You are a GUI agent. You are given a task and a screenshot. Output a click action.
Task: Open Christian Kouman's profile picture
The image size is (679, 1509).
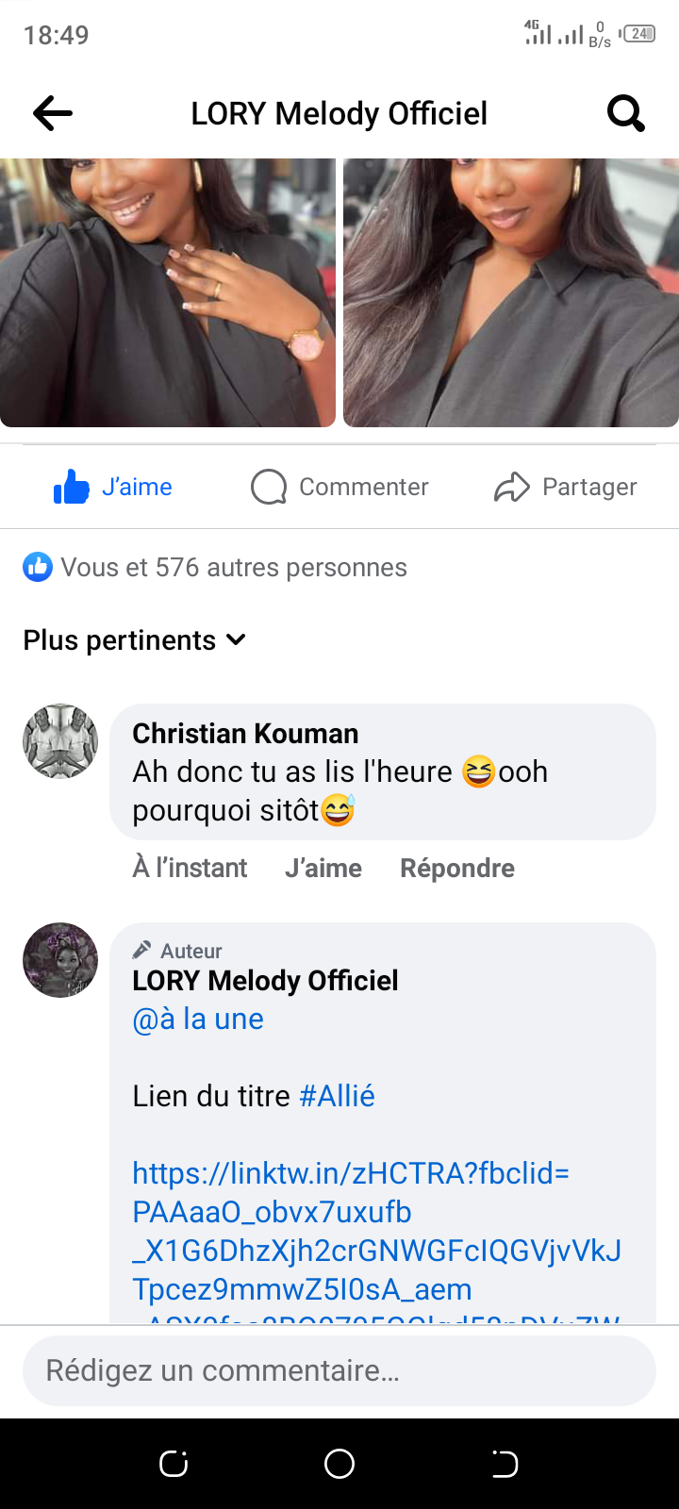pos(60,741)
